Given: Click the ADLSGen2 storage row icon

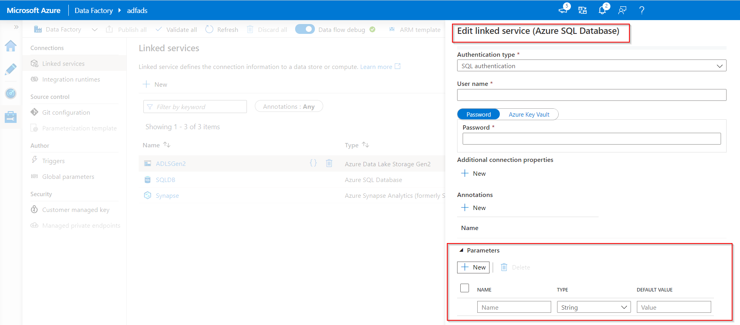Looking at the screenshot, I should tap(148, 163).
